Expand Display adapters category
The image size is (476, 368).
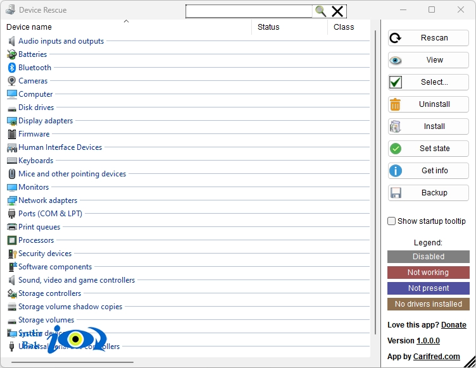[46, 121]
